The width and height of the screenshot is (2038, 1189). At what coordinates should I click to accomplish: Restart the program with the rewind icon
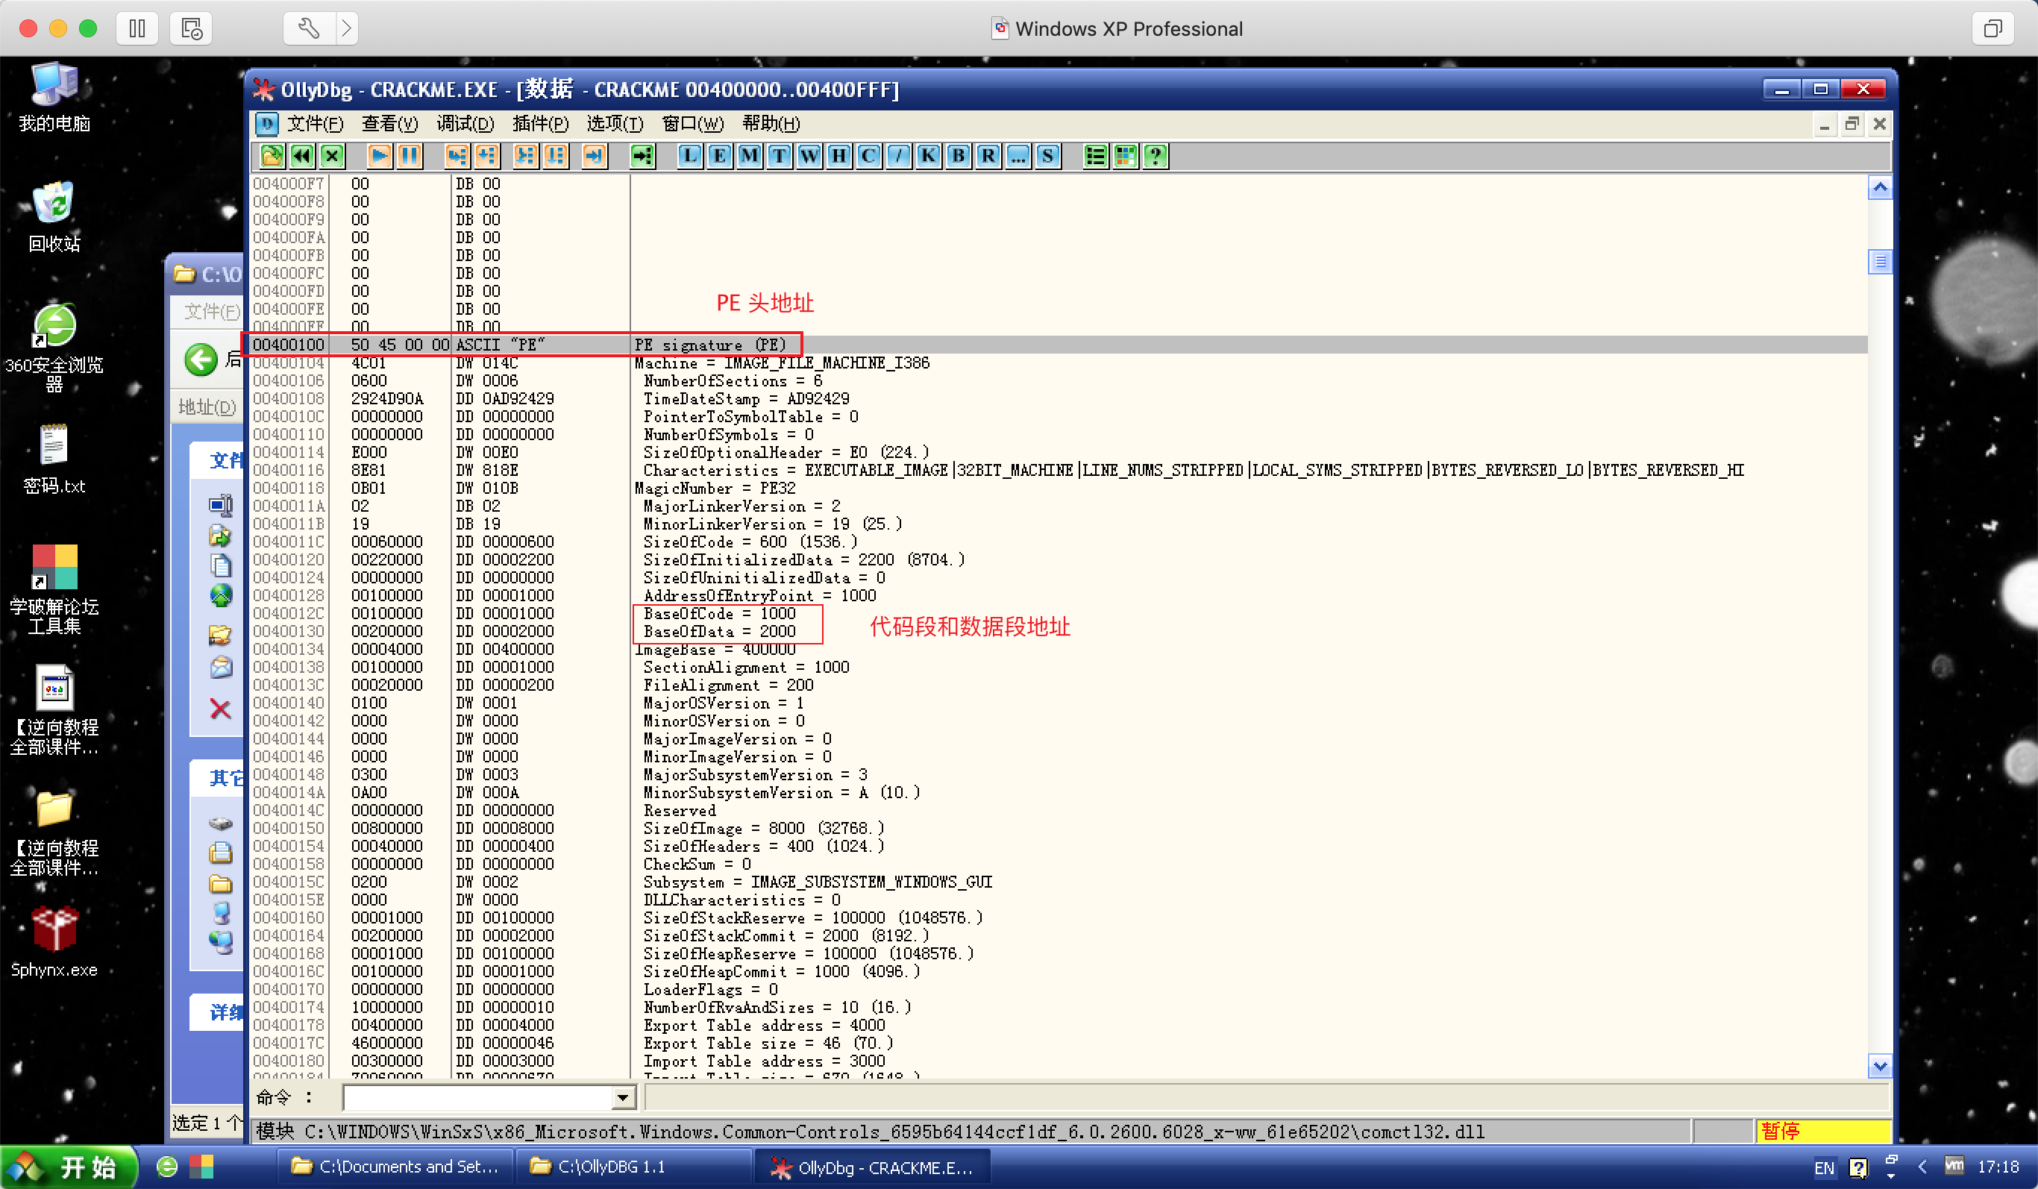click(302, 156)
